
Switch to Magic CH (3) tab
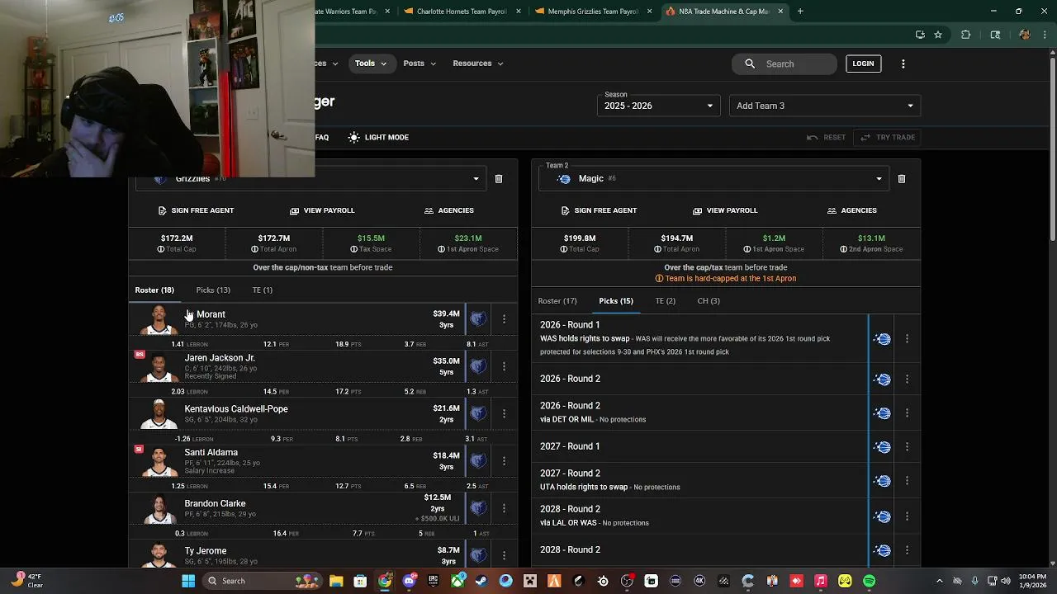[x=709, y=301]
